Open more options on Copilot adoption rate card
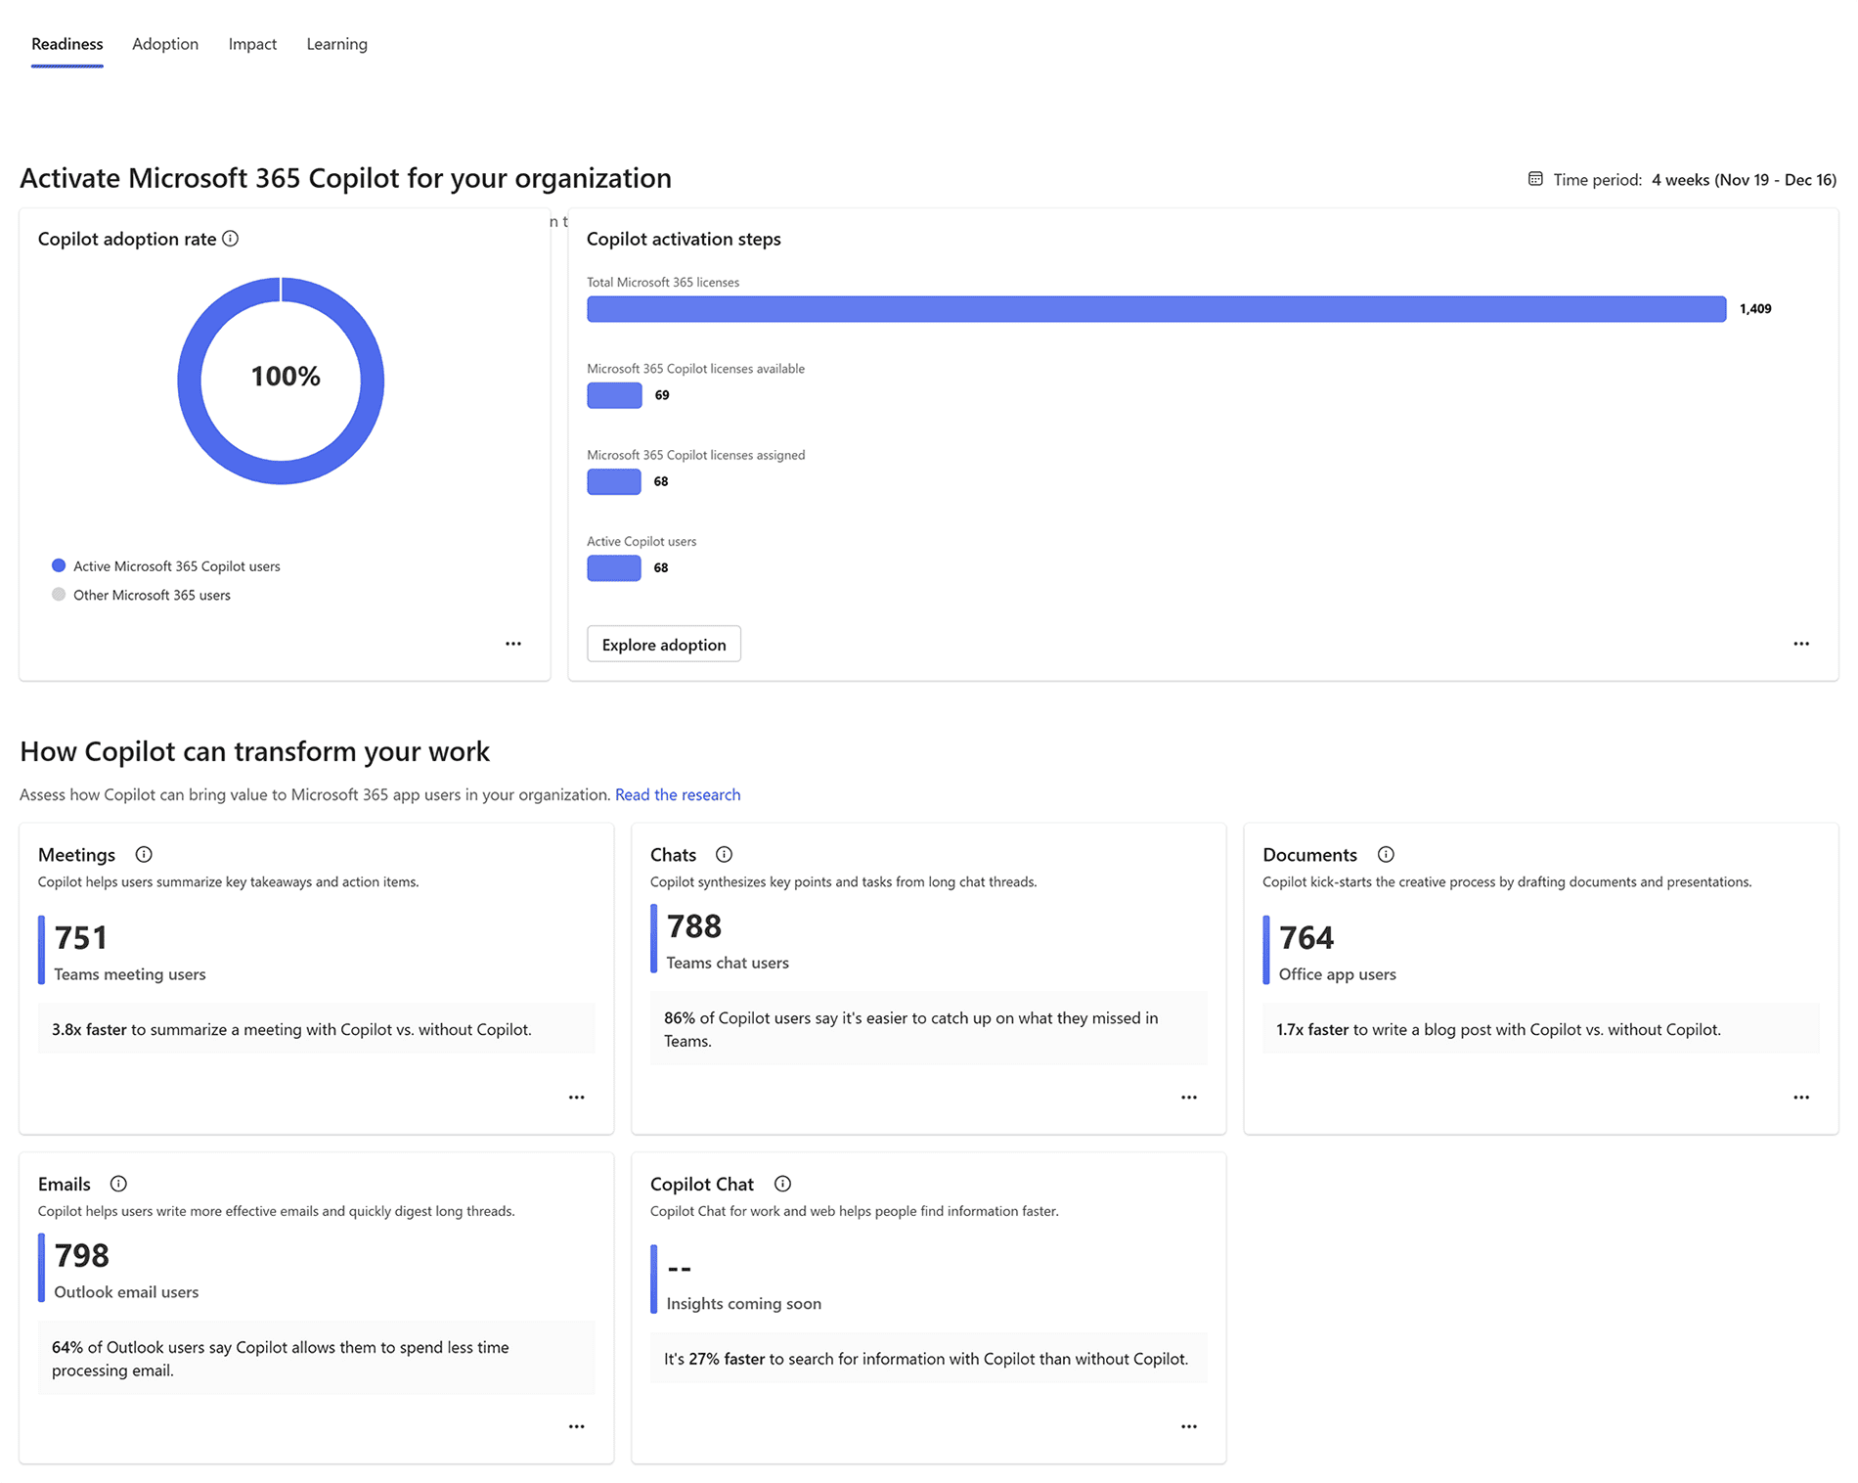This screenshot has height=1483, width=1858. point(513,644)
